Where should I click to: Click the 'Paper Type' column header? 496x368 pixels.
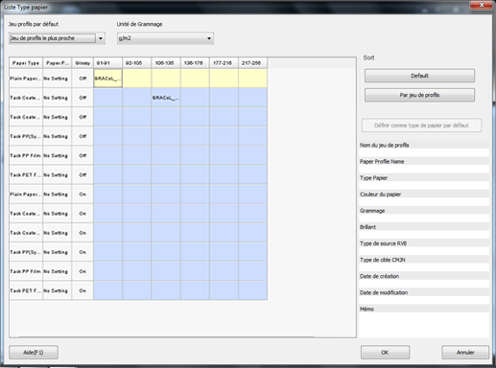click(x=26, y=63)
